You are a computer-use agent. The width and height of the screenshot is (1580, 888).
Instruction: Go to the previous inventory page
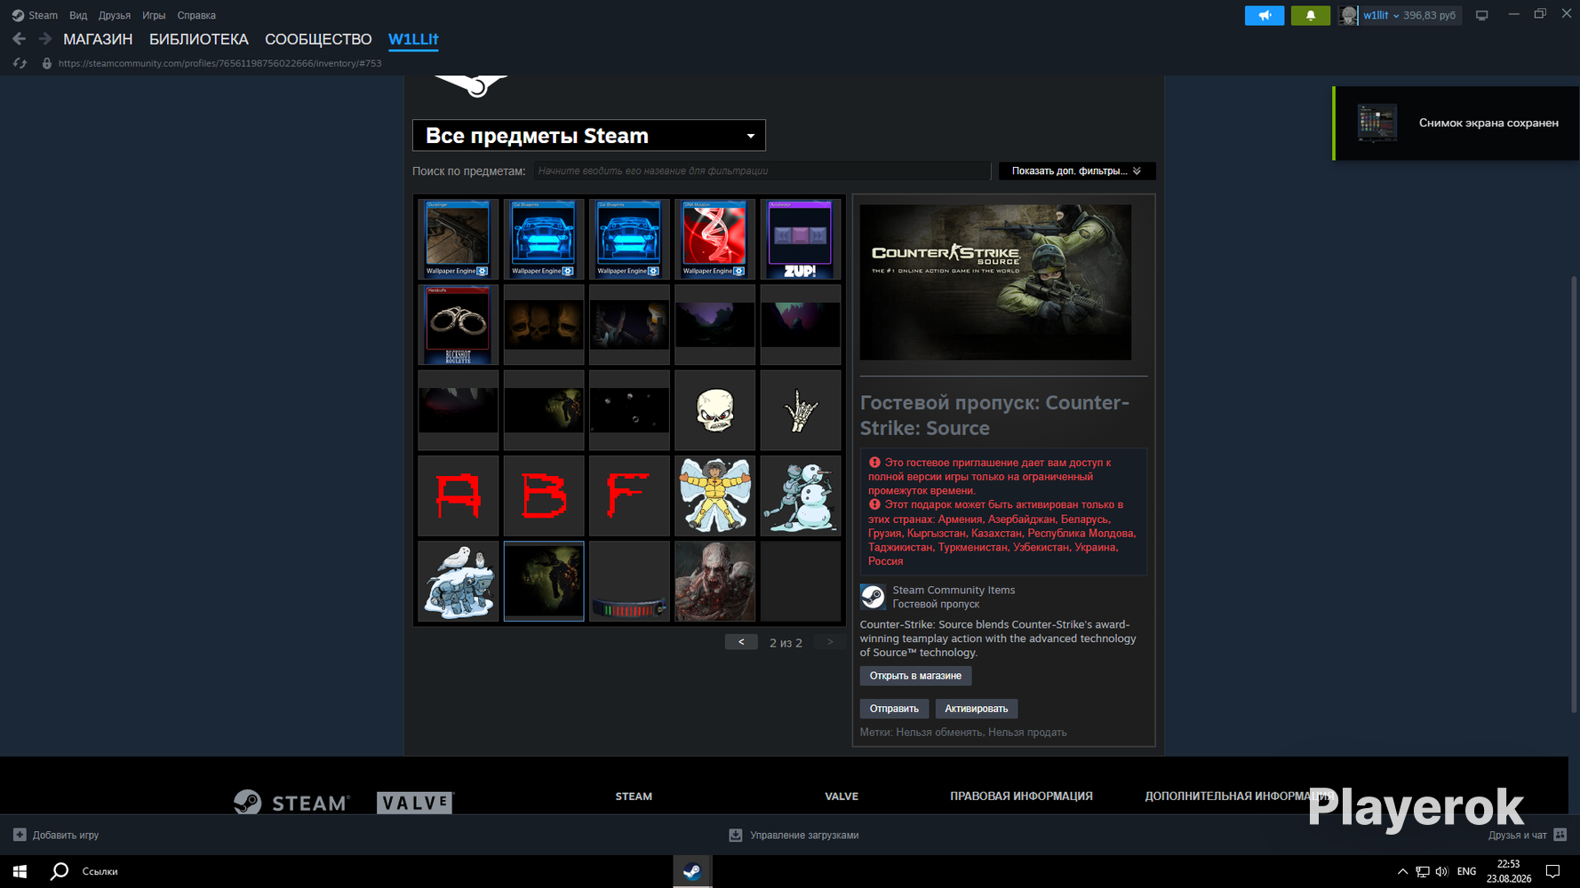pyautogui.click(x=741, y=642)
